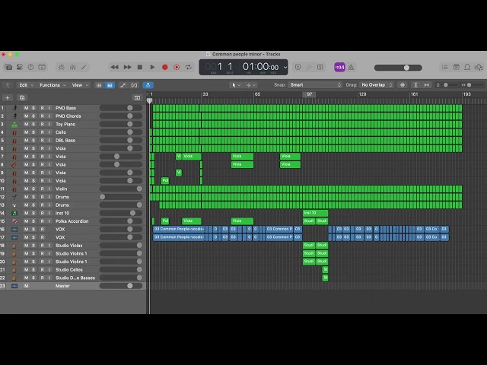Screen dimensions: 487x365
Task: Select the Inst 10 region
Action: [315, 213]
